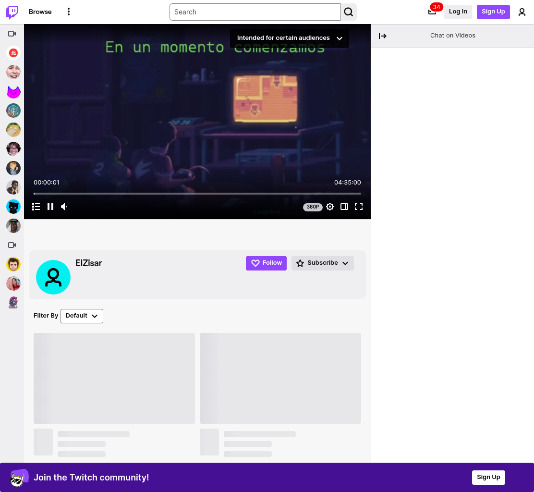Image resolution: width=534 pixels, height=492 pixels.
Task: Open the video chapters list icon
Action: pyautogui.click(x=36, y=207)
